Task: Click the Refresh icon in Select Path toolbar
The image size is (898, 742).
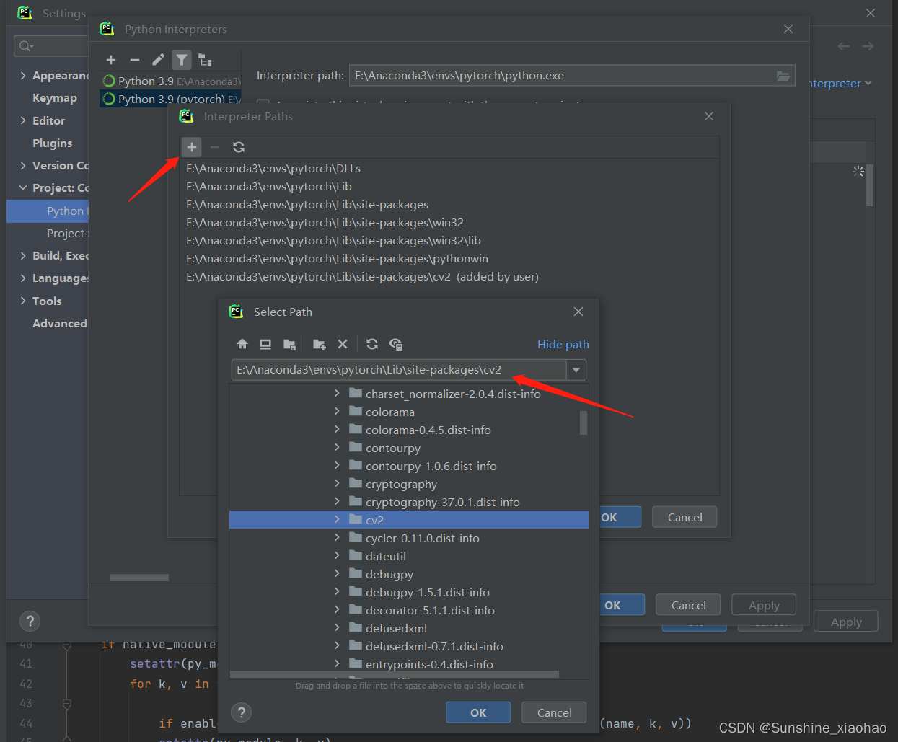Action: pyautogui.click(x=372, y=344)
